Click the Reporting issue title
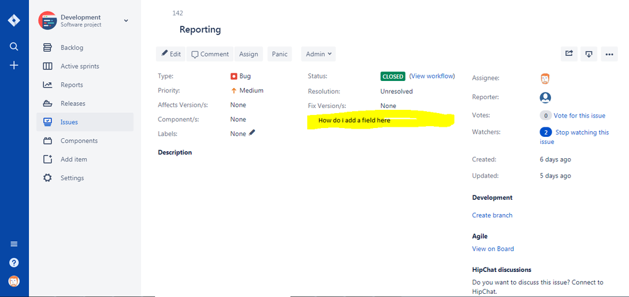 tap(200, 30)
